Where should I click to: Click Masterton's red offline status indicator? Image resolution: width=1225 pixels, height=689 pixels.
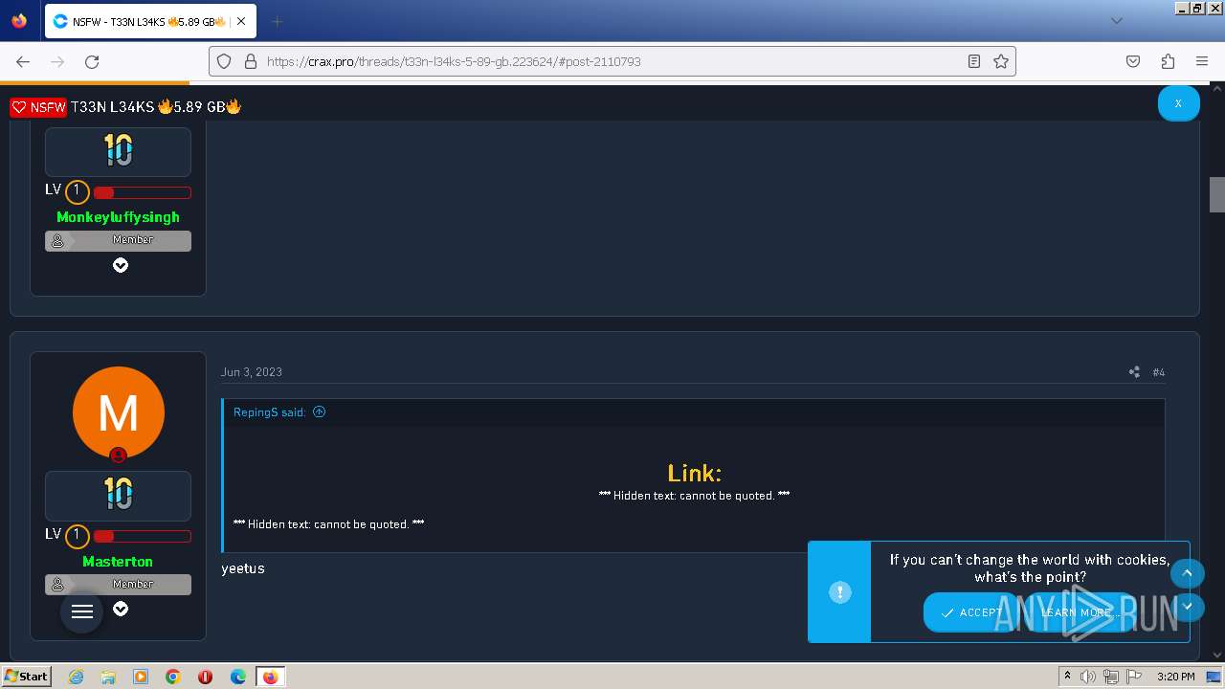[118, 456]
